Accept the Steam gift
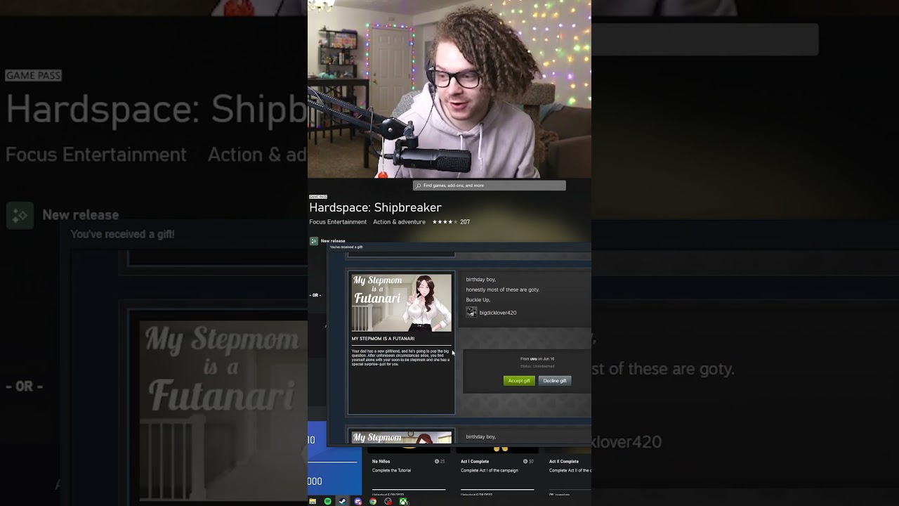 (519, 381)
